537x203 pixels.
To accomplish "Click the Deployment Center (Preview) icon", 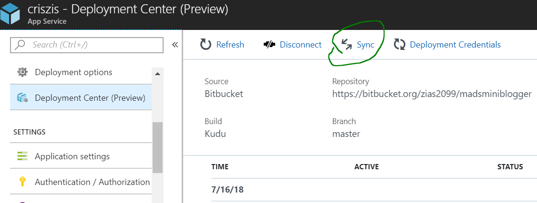I will coord(22,98).
